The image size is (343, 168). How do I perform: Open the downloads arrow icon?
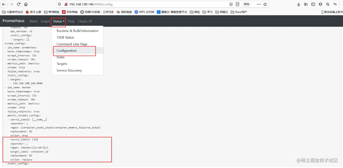click(x=299, y=4)
